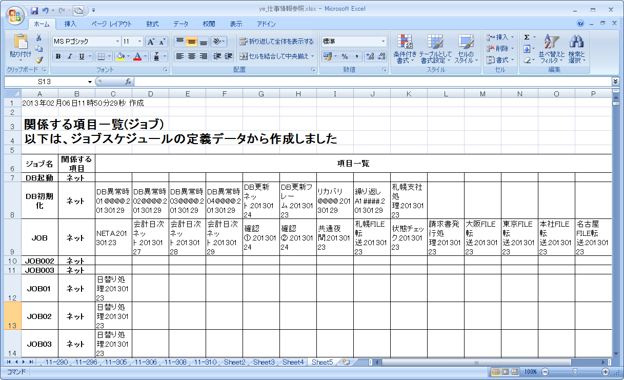The height and width of the screenshot is (380, 624).
Task: Open the Name Box dropdown arrow
Action: (90, 82)
